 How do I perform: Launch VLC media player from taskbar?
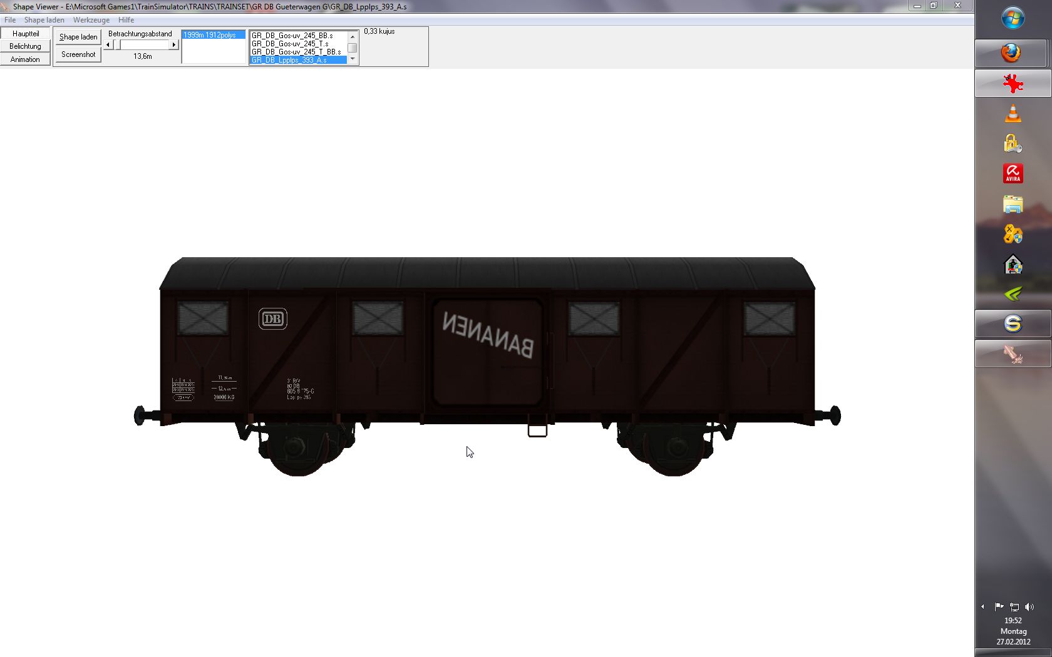coord(1013,114)
